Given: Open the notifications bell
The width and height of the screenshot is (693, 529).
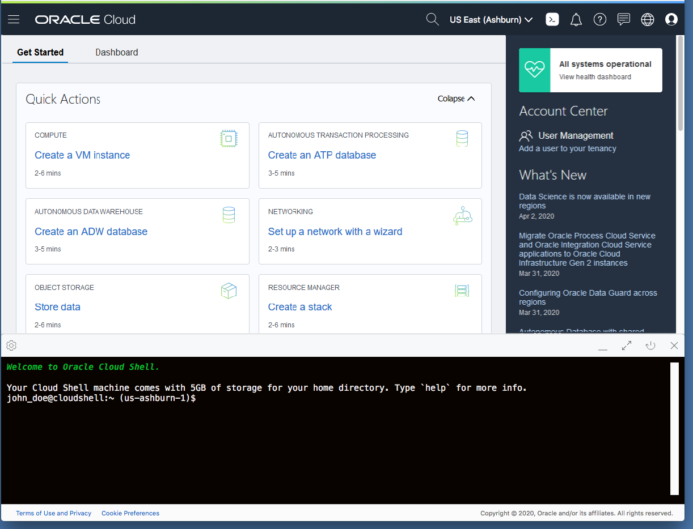Looking at the screenshot, I should coord(576,19).
